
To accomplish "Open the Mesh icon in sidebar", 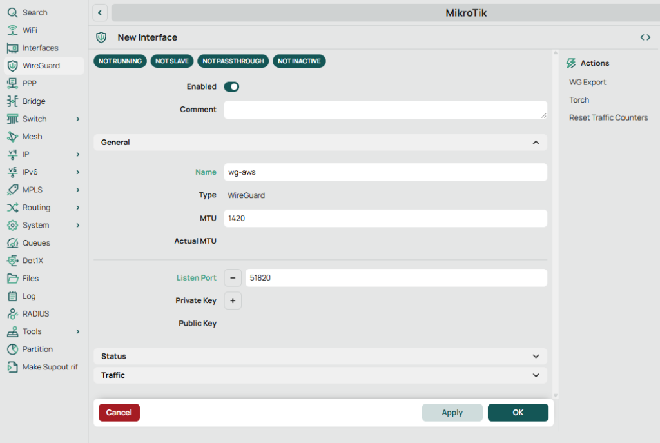I will click(12, 137).
